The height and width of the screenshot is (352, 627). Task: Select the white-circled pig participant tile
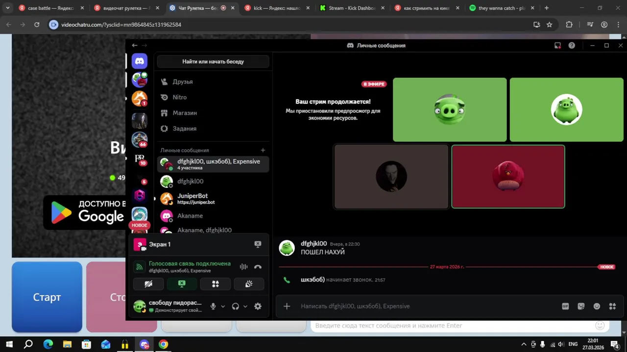pos(567,110)
